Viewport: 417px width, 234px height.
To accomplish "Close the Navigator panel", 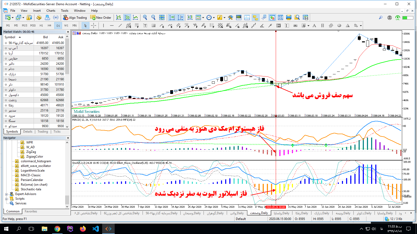I will click(x=68, y=138).
